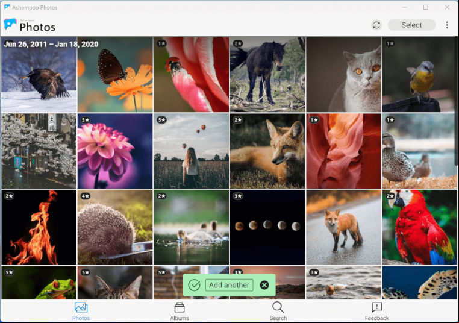Click the 1-star badge on canyon photo
The height and width of the screenshot is (323, 459).
(x=314, y=120)
